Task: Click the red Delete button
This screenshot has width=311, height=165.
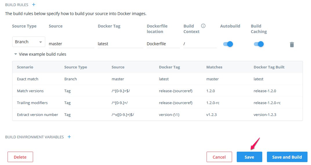Action: pos(20,157)
